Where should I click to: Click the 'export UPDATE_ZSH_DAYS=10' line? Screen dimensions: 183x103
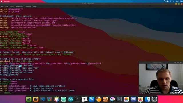15,36
